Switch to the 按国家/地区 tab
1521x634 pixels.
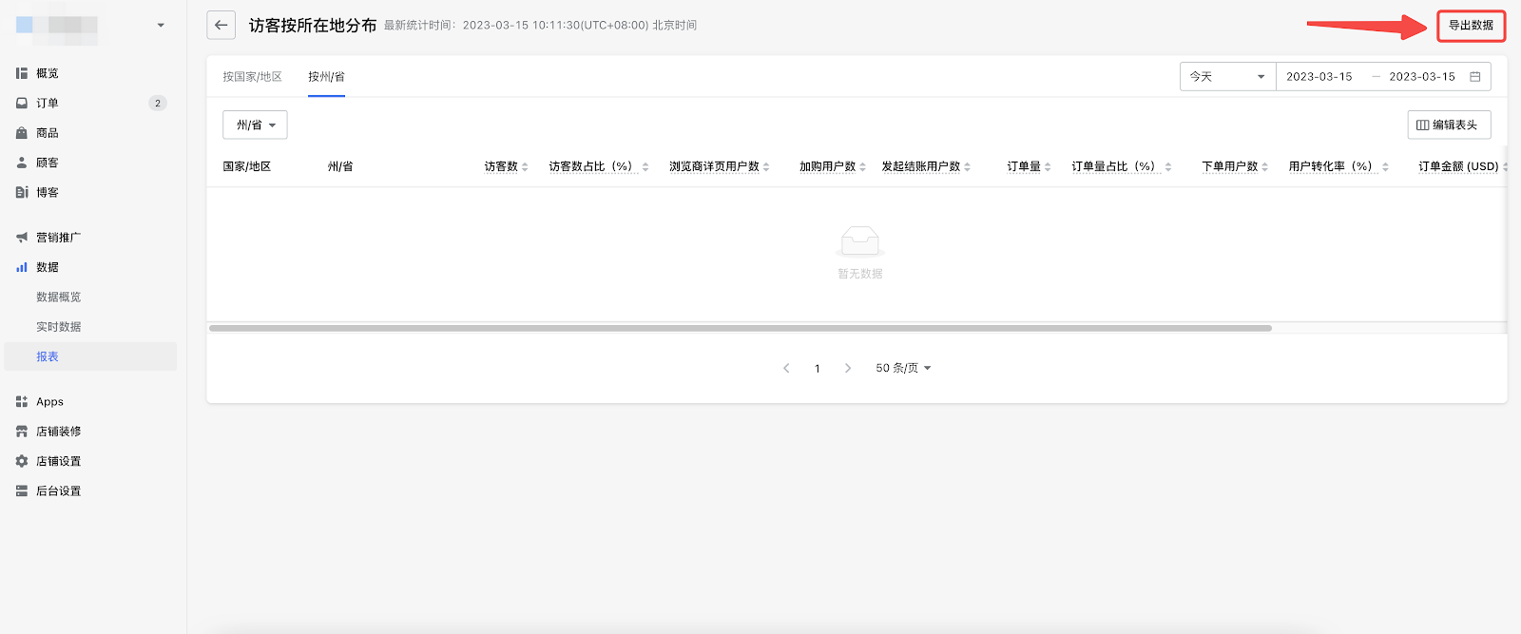pos(252,77)
